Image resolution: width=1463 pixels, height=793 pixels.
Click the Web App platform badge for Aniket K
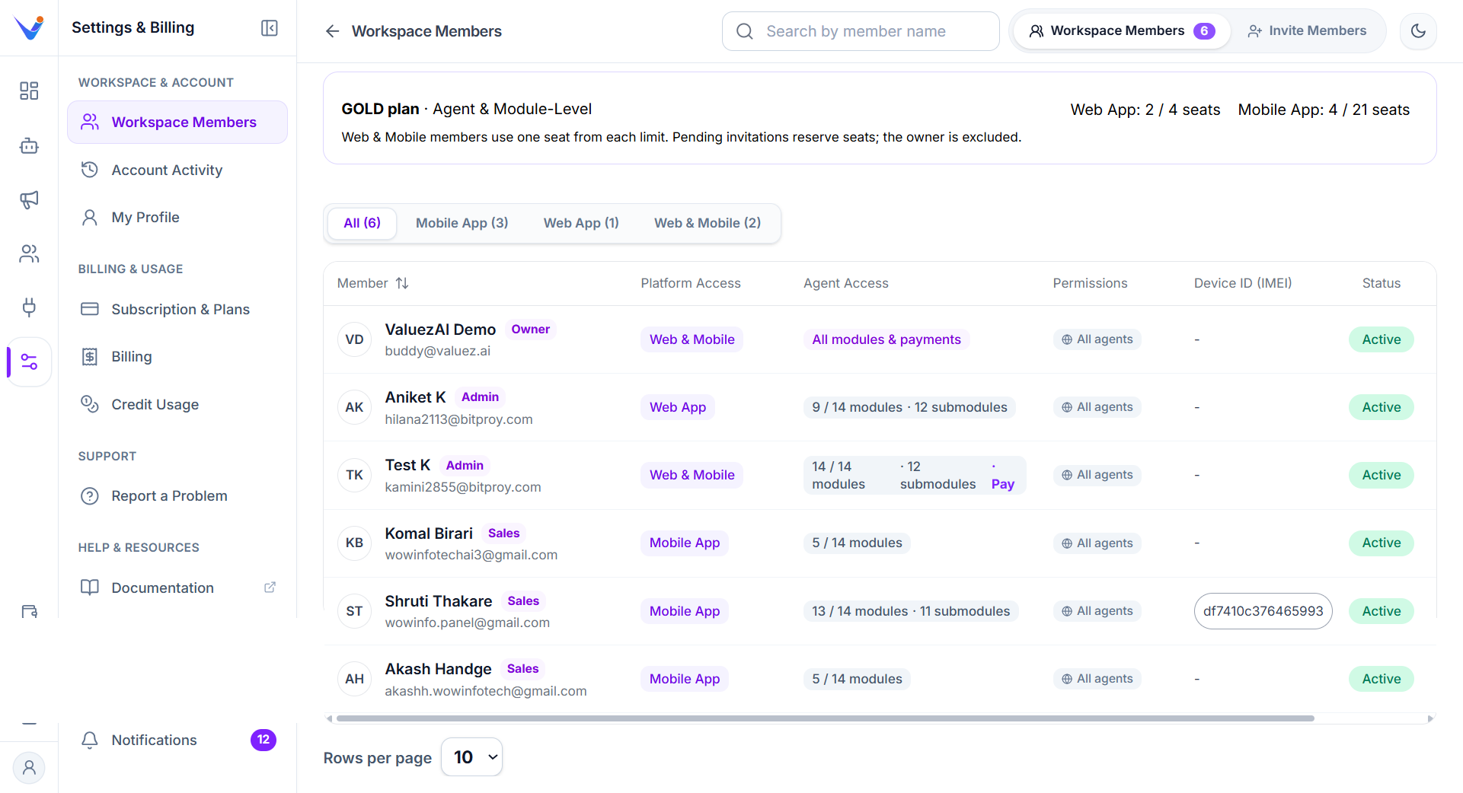click(678, 407)
